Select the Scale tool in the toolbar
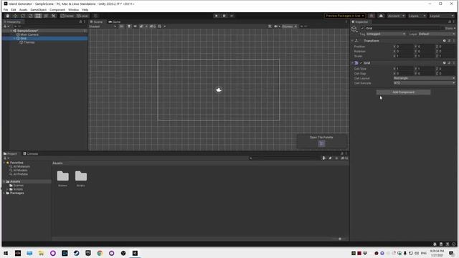459x258 pixels. 30,16
